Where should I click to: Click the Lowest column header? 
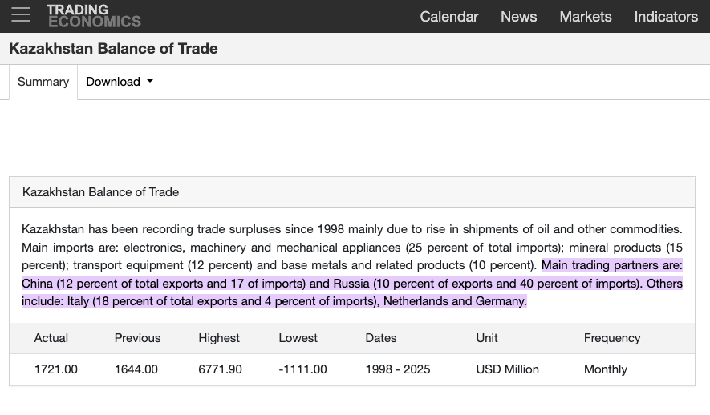coord(298,338)
